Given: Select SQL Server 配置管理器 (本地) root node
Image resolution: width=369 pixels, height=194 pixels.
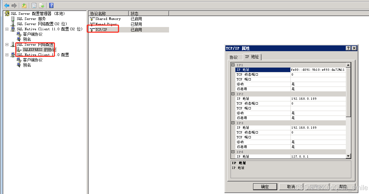Looking at the screenshot, I should (38, 14).
